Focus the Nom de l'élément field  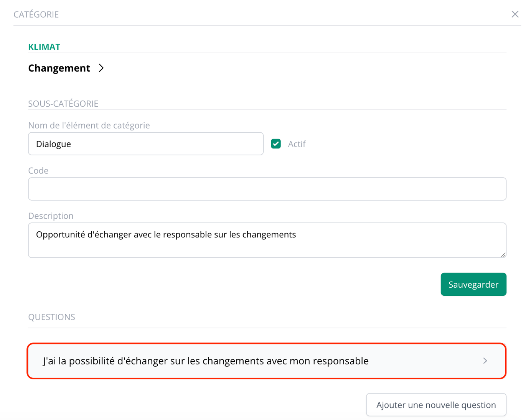click(146, 143)
